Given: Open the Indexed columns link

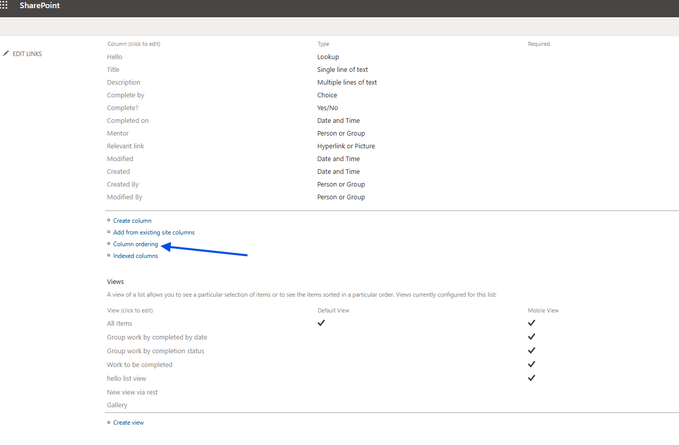Looking at the screenshot, I should click(x=135, y=256).
